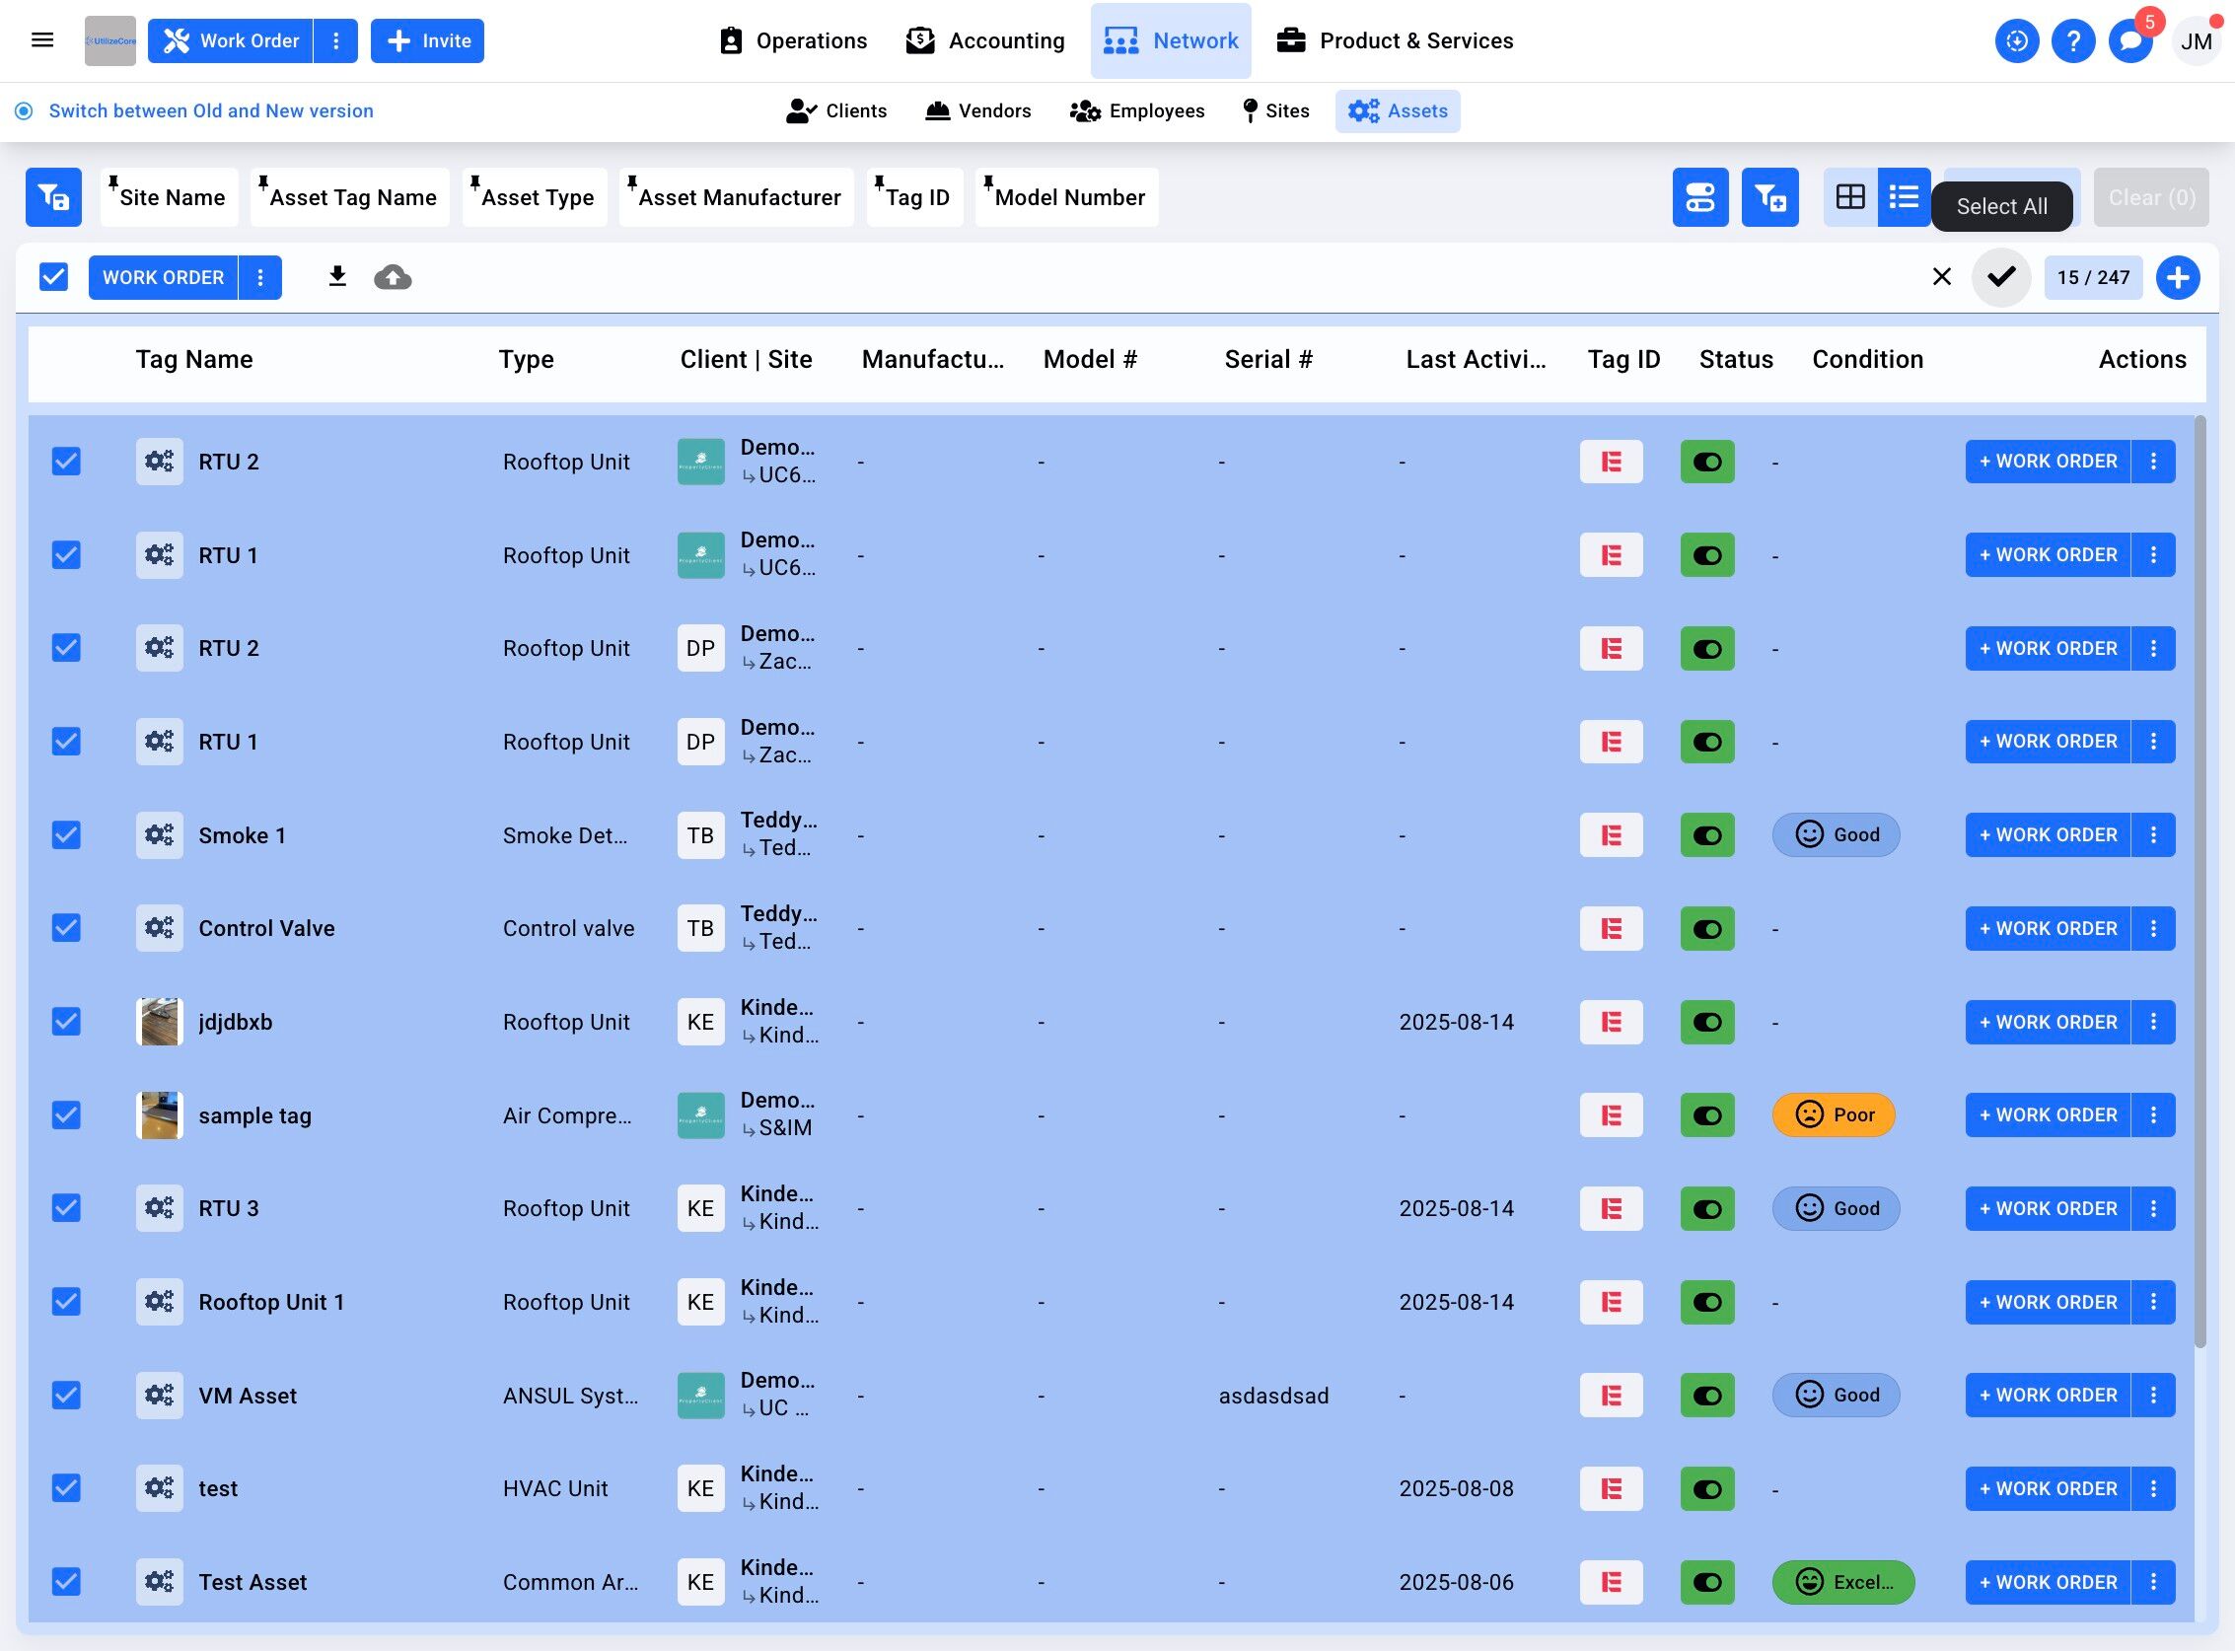
Task: Click the sample tag asset thumbnail
Action: pos(159,1114)
